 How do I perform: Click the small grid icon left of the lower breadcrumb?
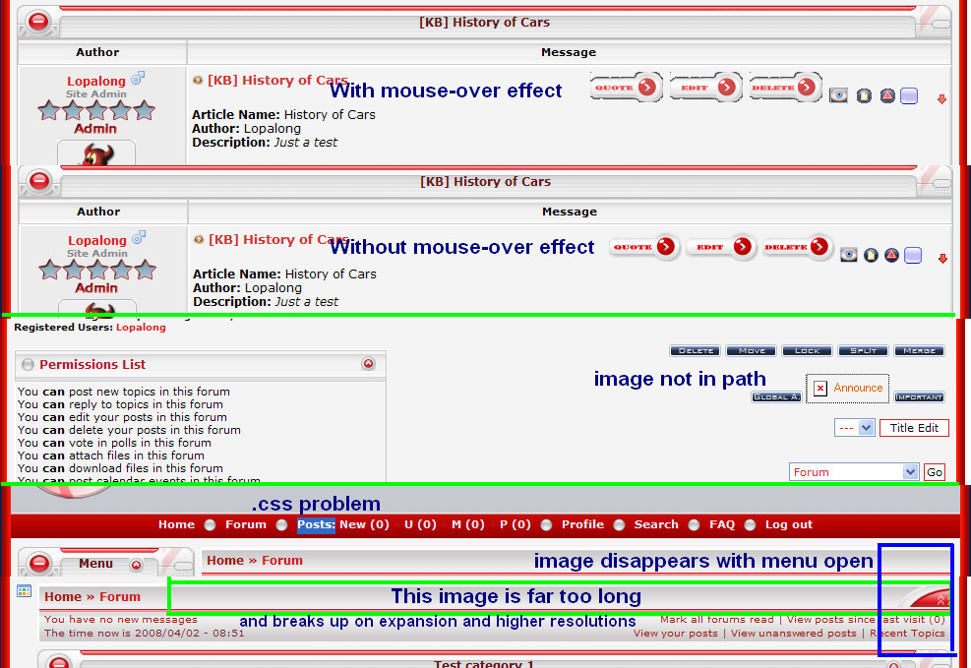24,592
